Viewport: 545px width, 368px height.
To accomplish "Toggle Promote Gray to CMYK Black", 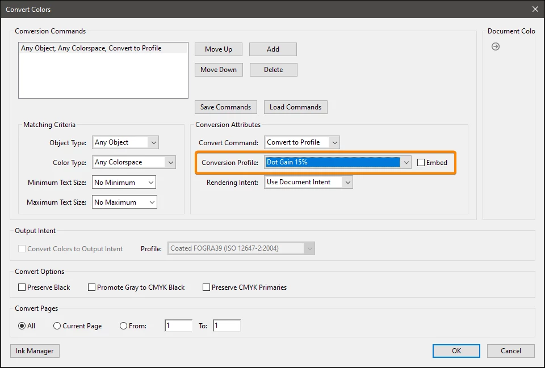I will [92, 287].
